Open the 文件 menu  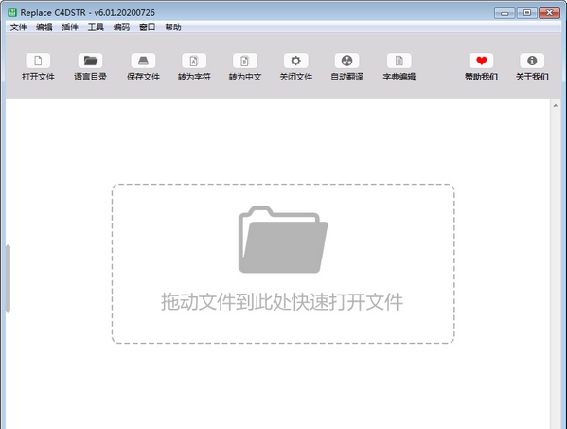coord(18,27)
